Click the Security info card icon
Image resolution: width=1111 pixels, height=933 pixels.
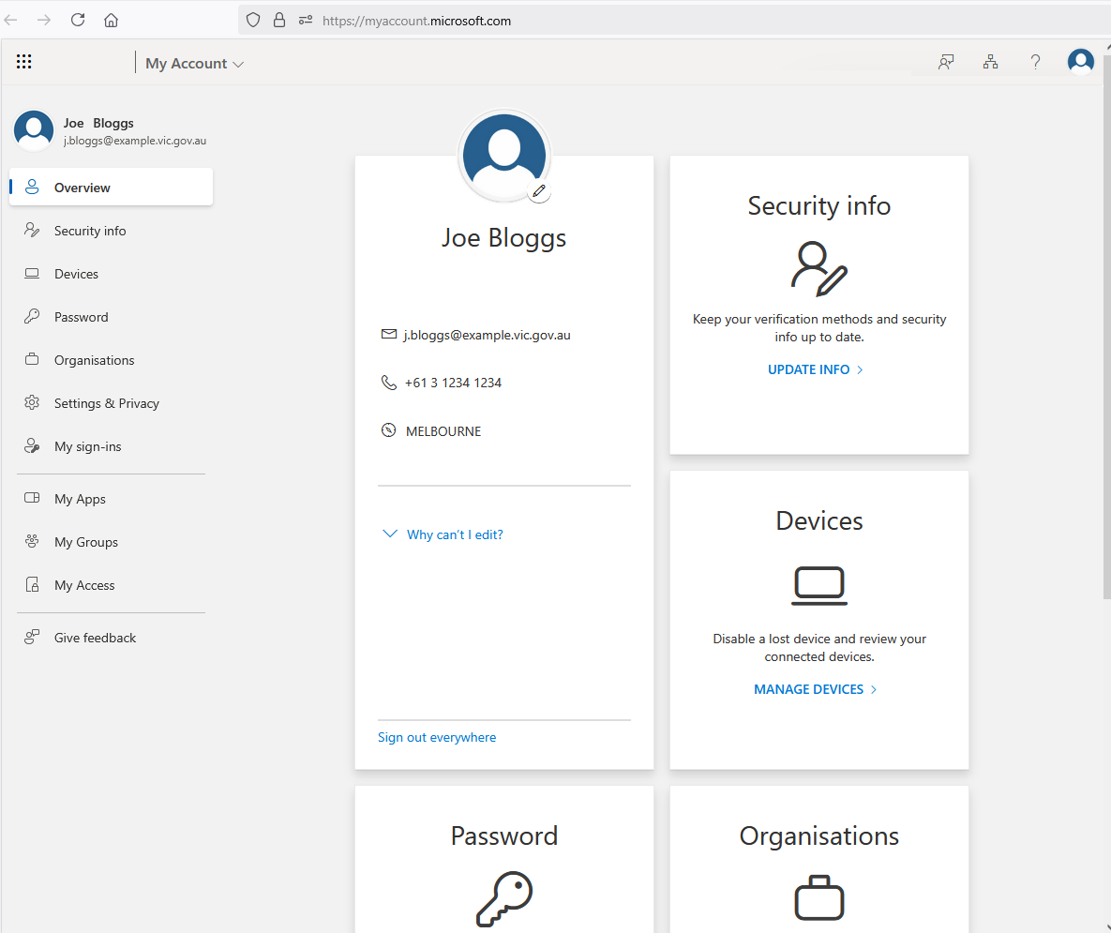coord(819,269)
